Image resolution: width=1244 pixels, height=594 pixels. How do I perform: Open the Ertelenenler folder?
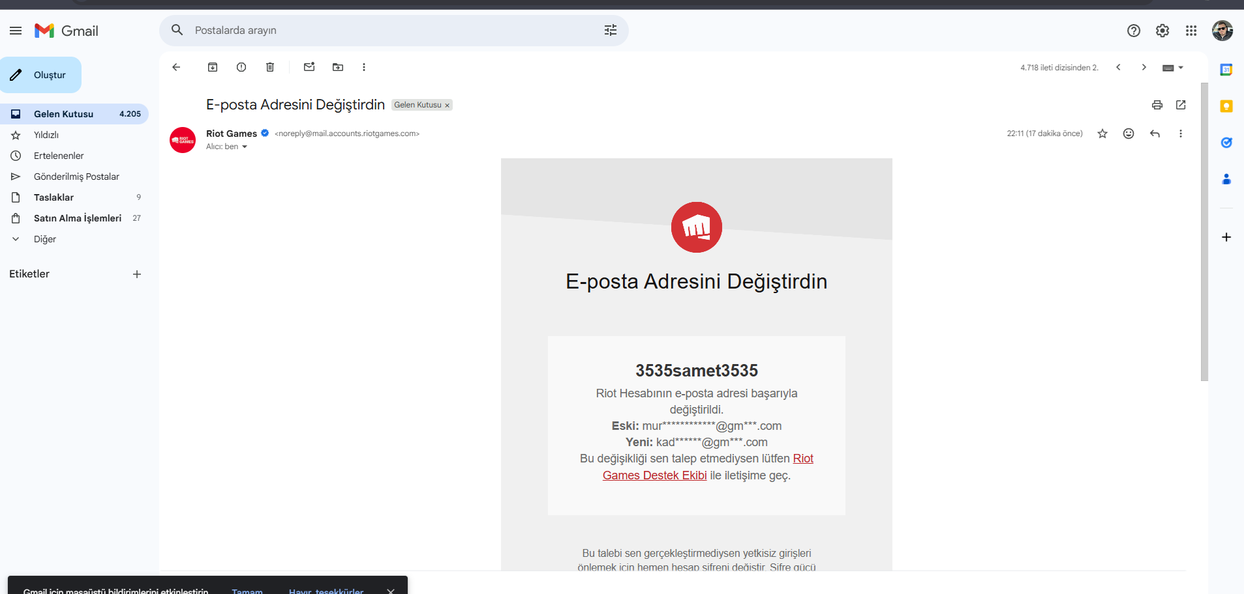pyautogui.click(x=74, y=156)
